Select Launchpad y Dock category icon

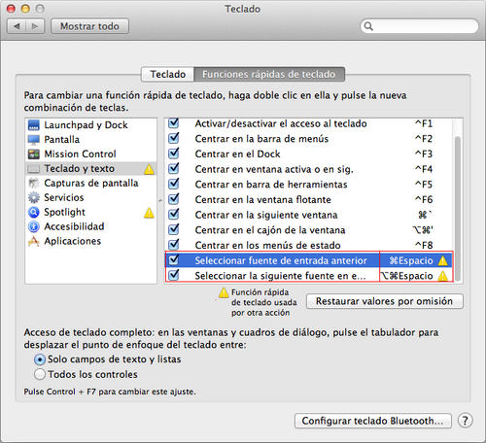[x=34, y=125]
